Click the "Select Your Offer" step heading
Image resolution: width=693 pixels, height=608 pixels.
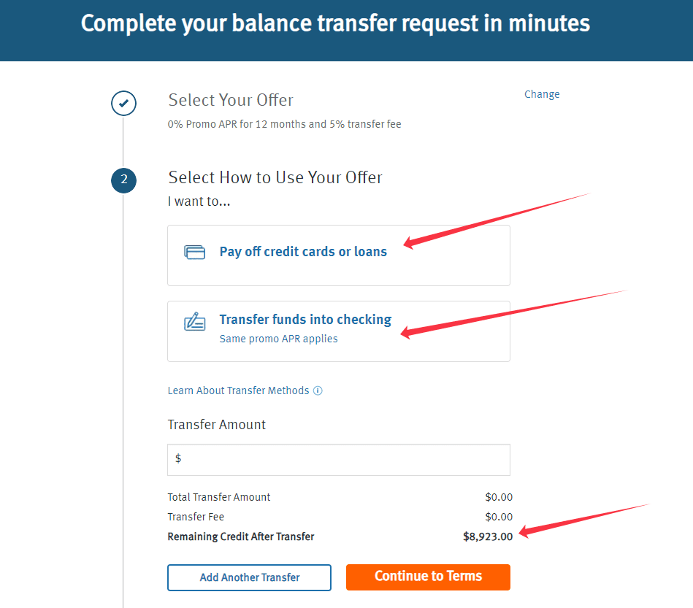click(x=231, y=100)
